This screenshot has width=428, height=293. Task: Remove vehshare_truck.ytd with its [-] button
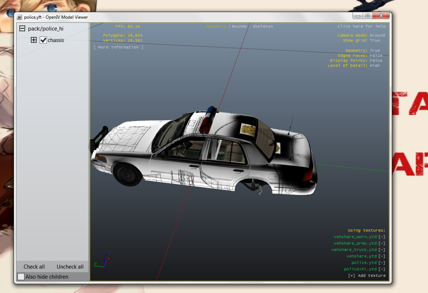tap(382, 250)
